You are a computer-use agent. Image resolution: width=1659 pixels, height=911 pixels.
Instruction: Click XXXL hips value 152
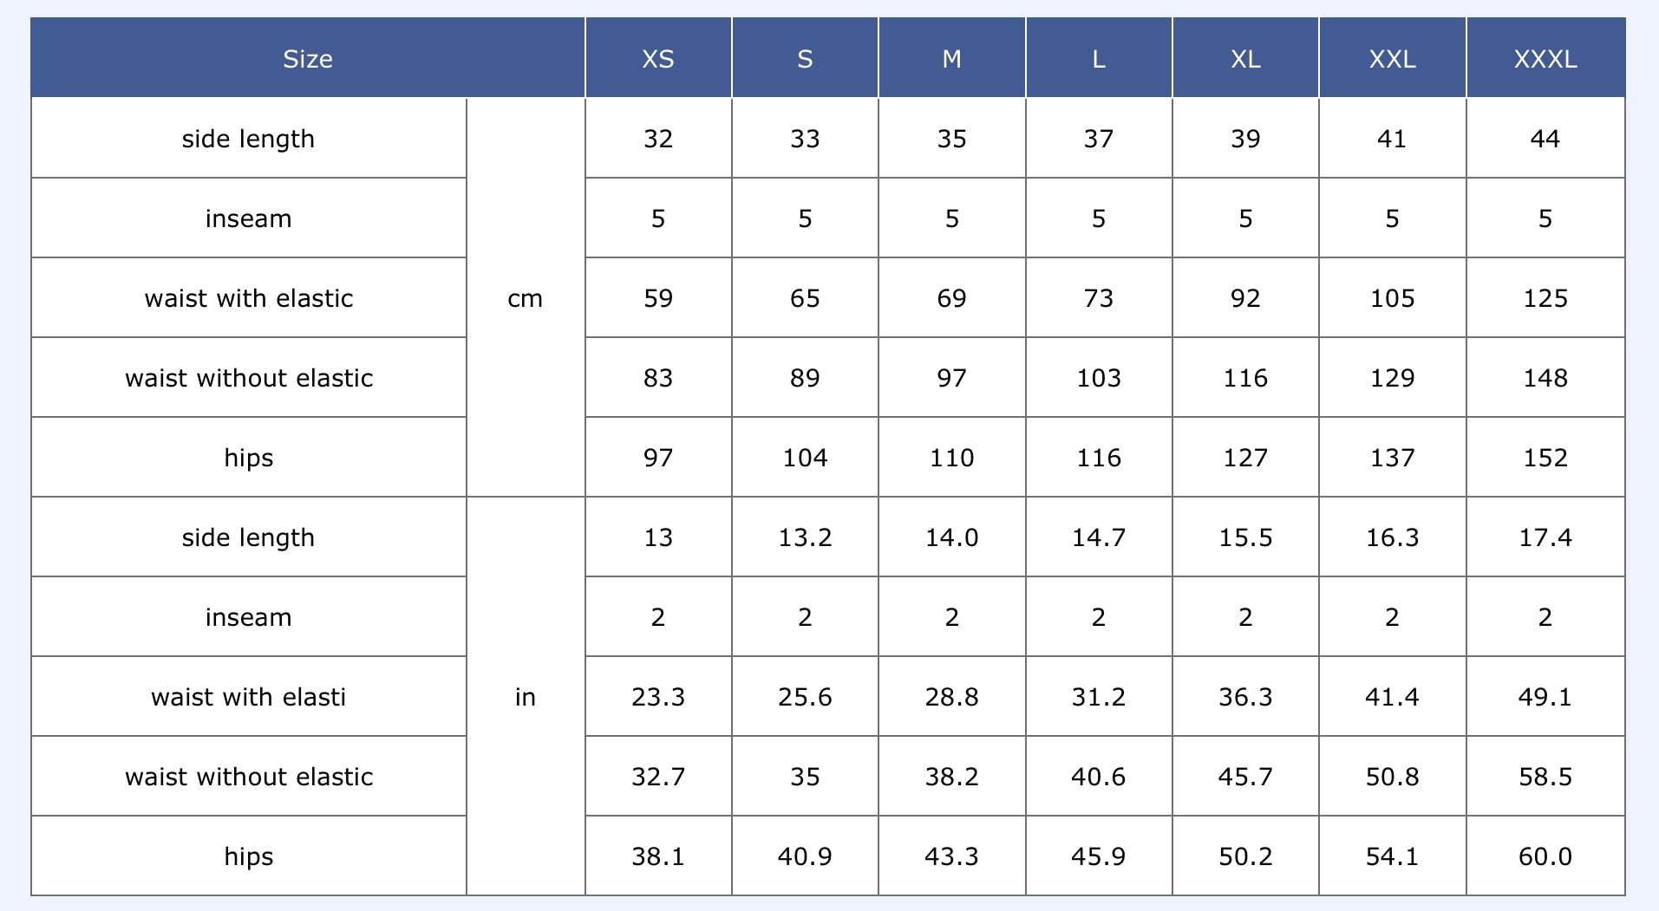coord(1545,458)
